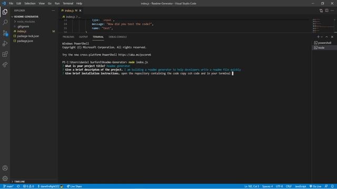Open the Live Share activity bar icon
The image size is (337, 189).
5,65
